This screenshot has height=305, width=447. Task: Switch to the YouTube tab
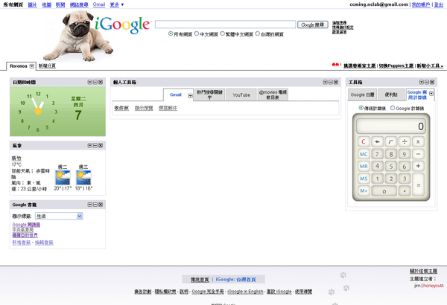click(241, 94)
